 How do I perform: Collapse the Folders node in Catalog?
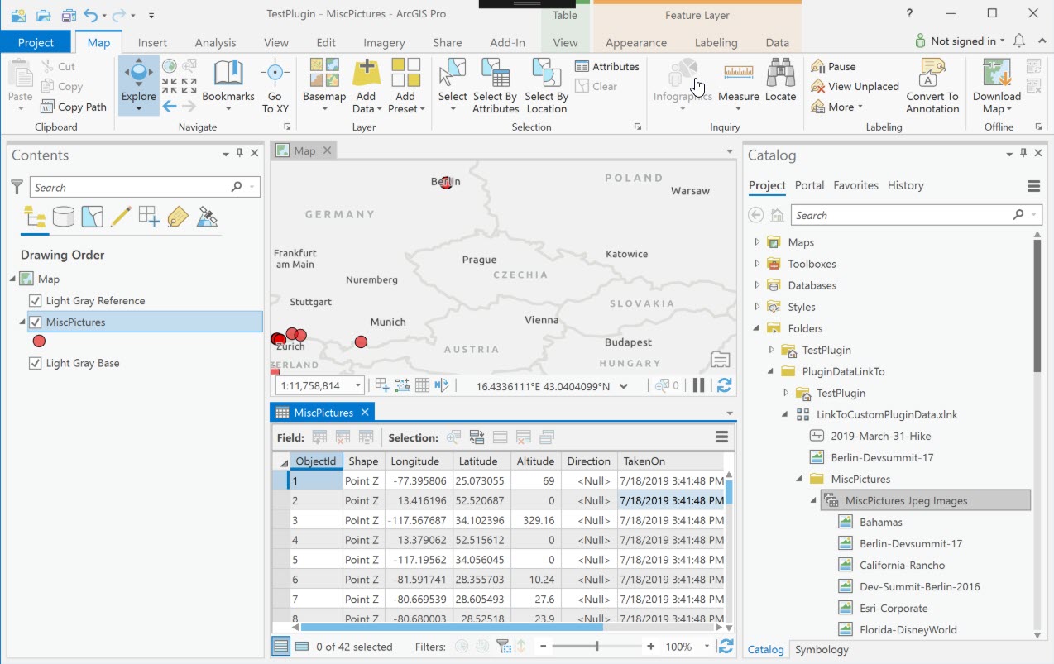[x=756, y=328]
